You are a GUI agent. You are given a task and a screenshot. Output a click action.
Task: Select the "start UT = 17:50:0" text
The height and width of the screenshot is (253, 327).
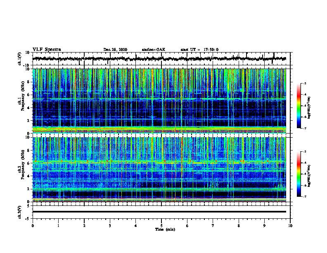pyautogui.click(x=199, y=50)
